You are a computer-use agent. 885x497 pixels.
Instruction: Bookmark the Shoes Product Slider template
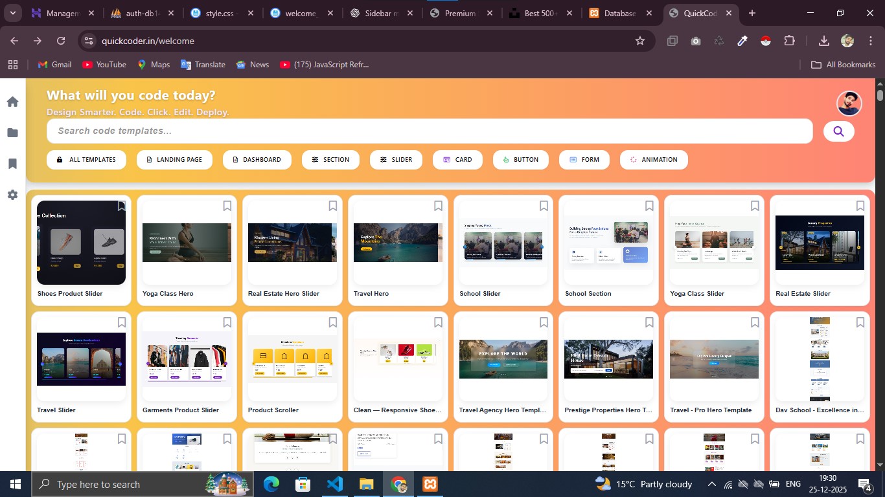tap(121, 205)
